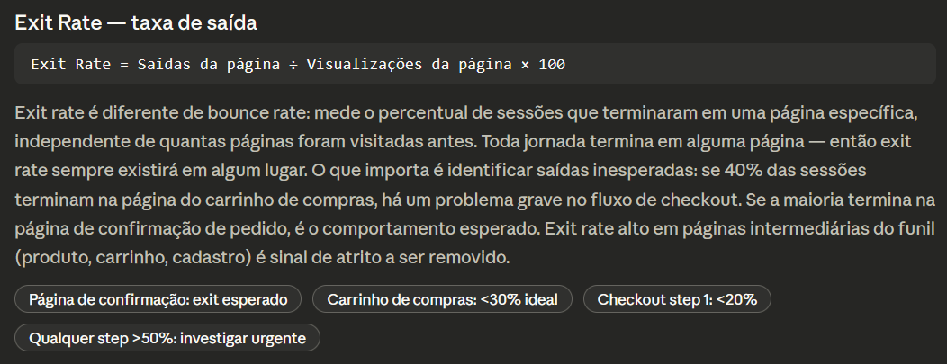Click the number 100 in the formula
The image size is (947, 364).
(x=552, y=65)
